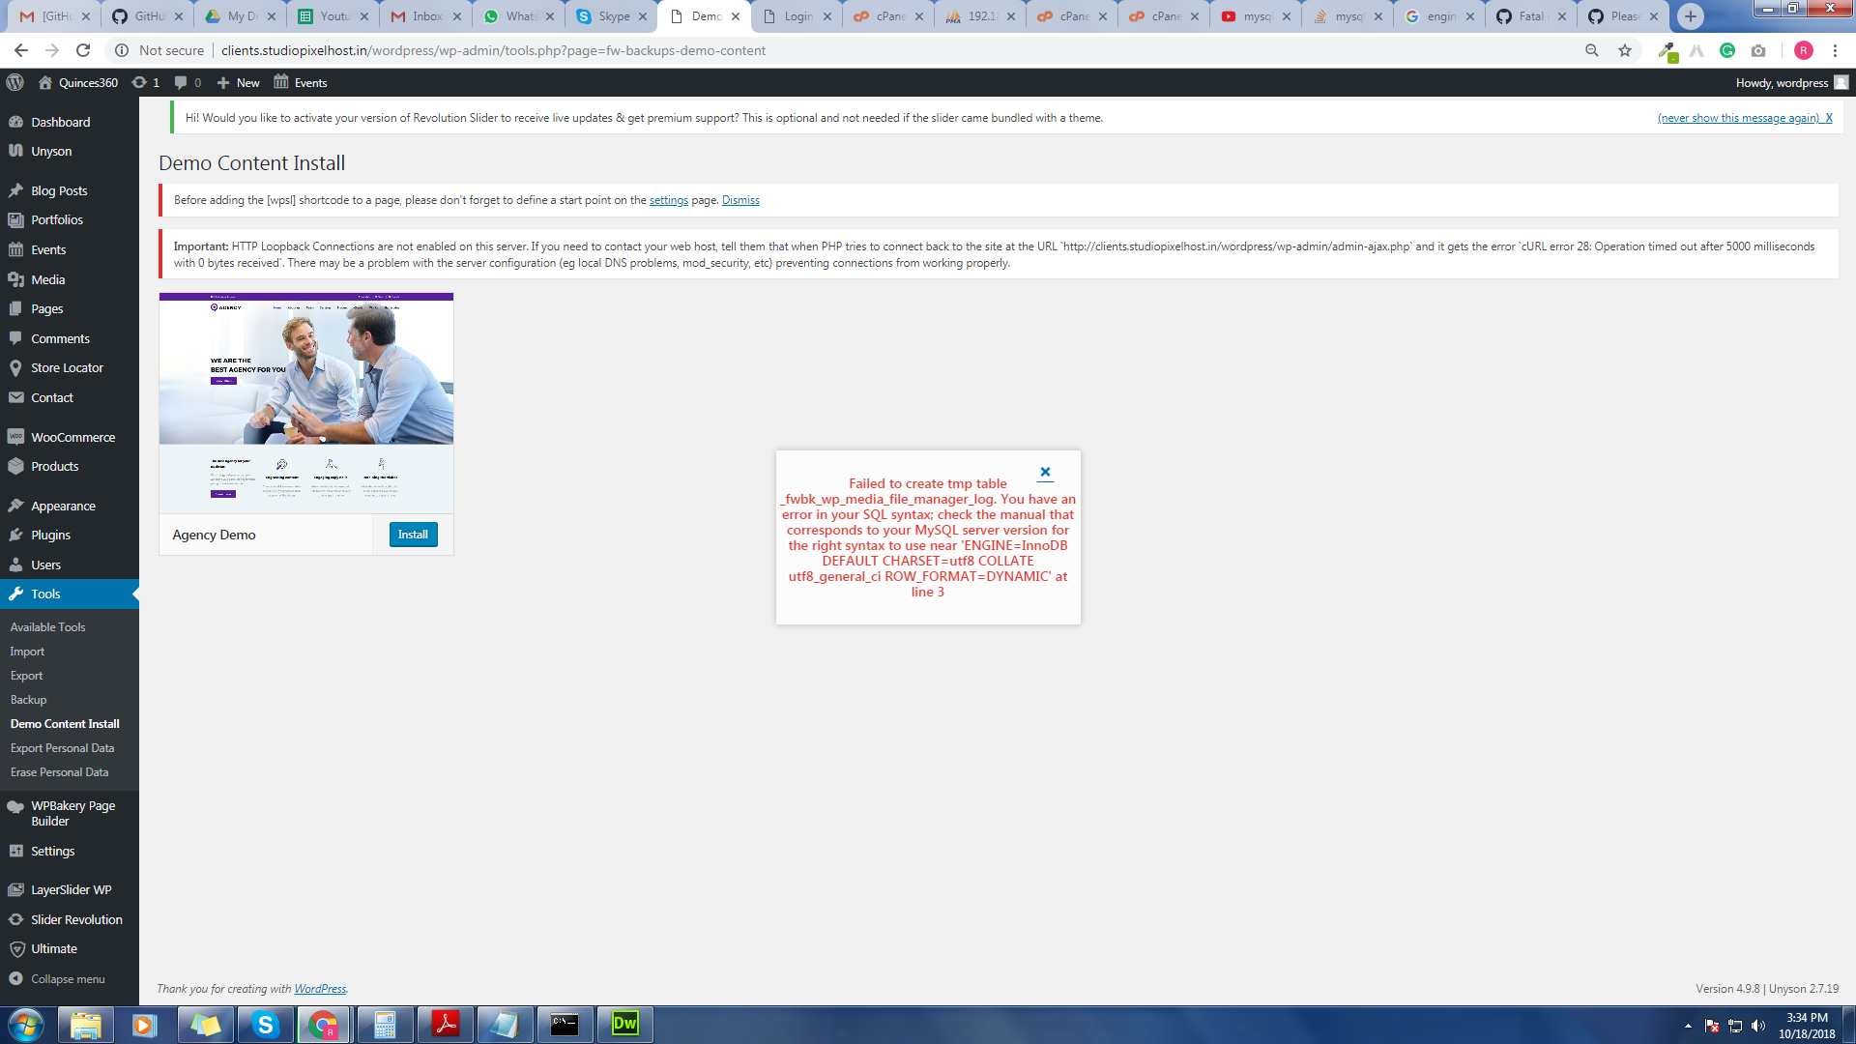
Task: Open pending comments via the speech bubble icon
Action: tap(182, 82)
